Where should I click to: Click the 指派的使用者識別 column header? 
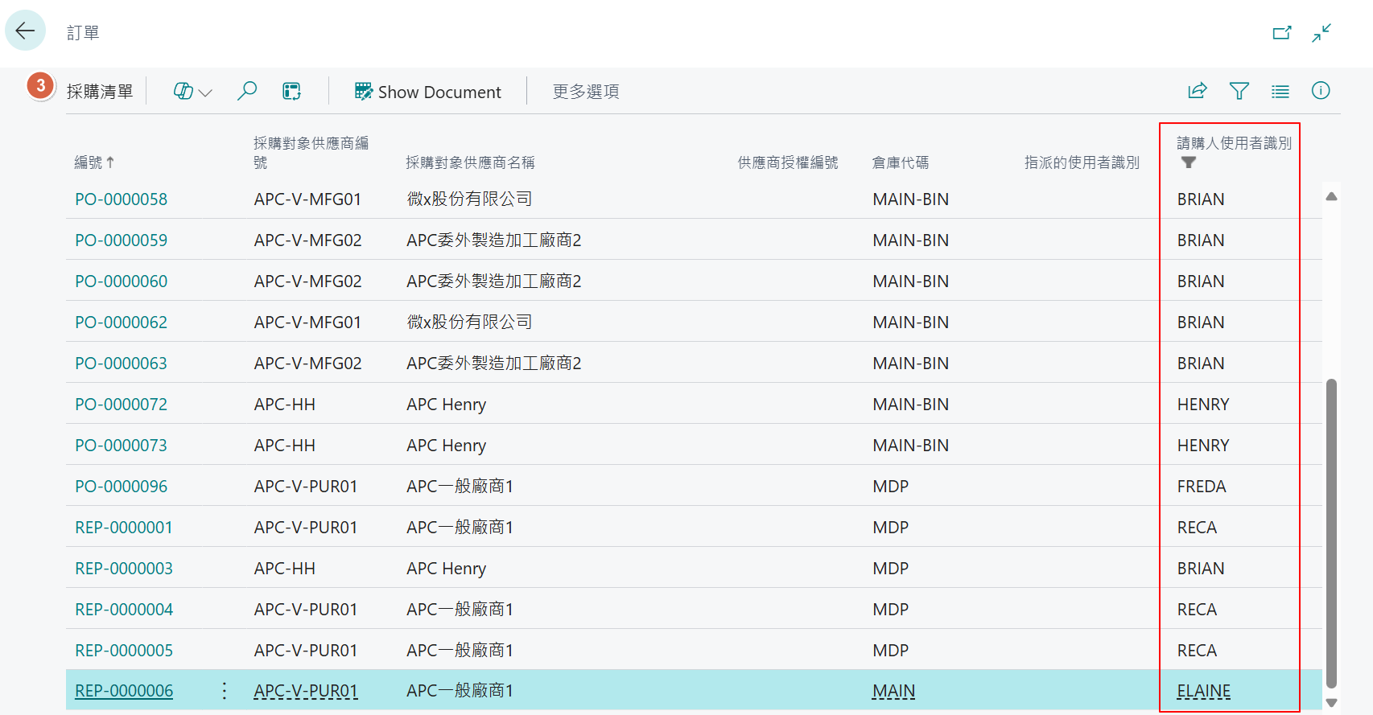[1082, 162]
